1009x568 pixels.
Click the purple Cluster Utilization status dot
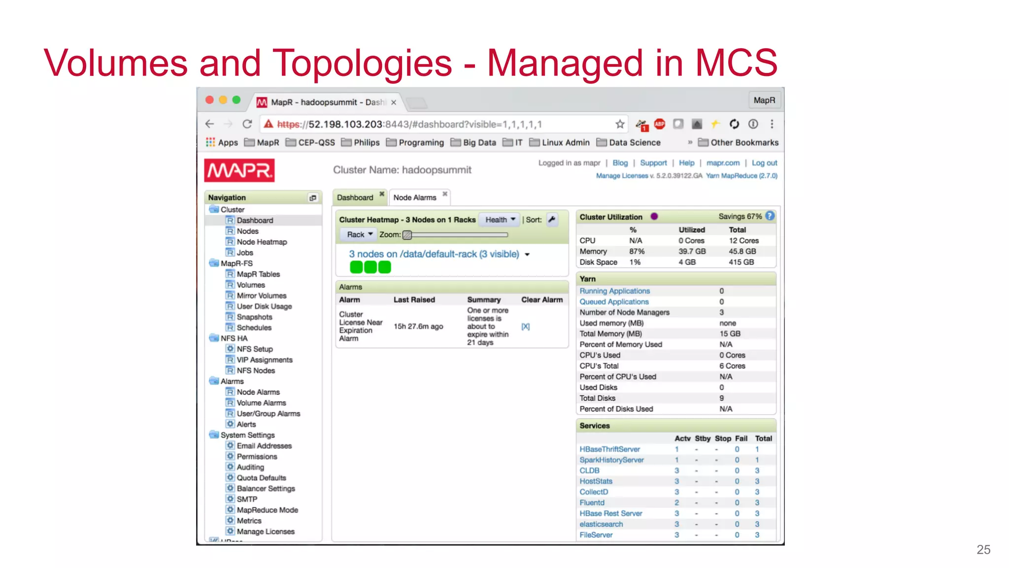coord(654,216)
